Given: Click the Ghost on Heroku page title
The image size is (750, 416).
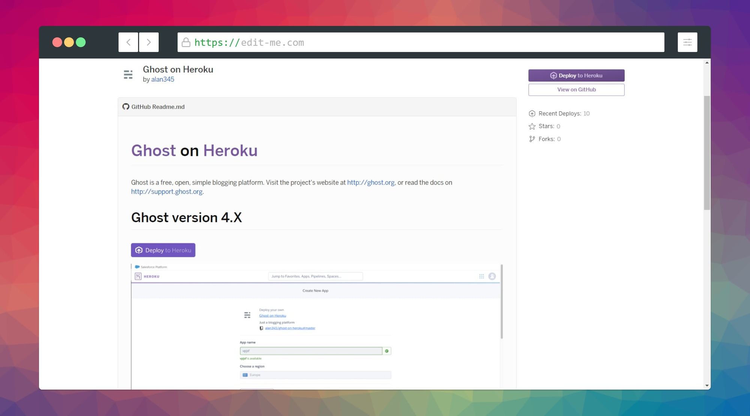Looking at the screenshot, I should point(178,69).
